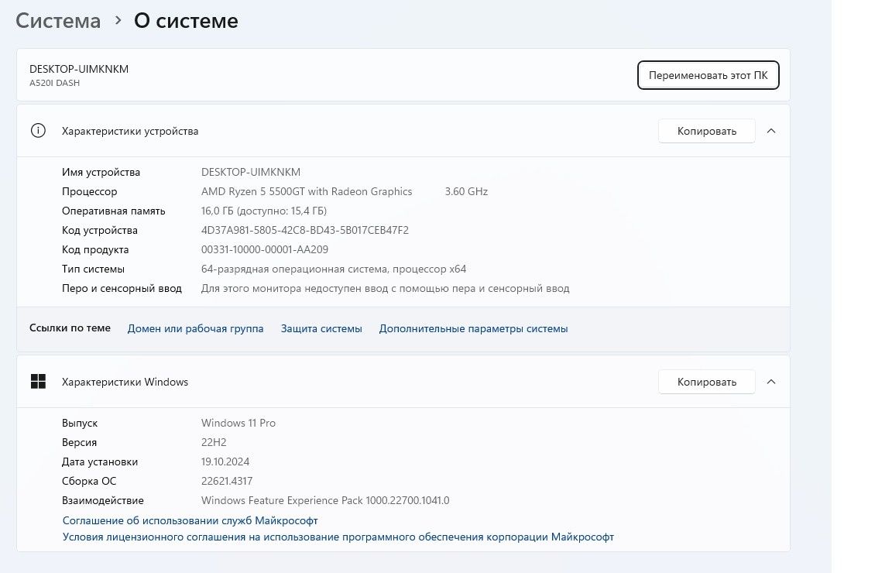892x573 pixels.
Task: Click the О системе breadcrumb title
Action: coord(186,20)
